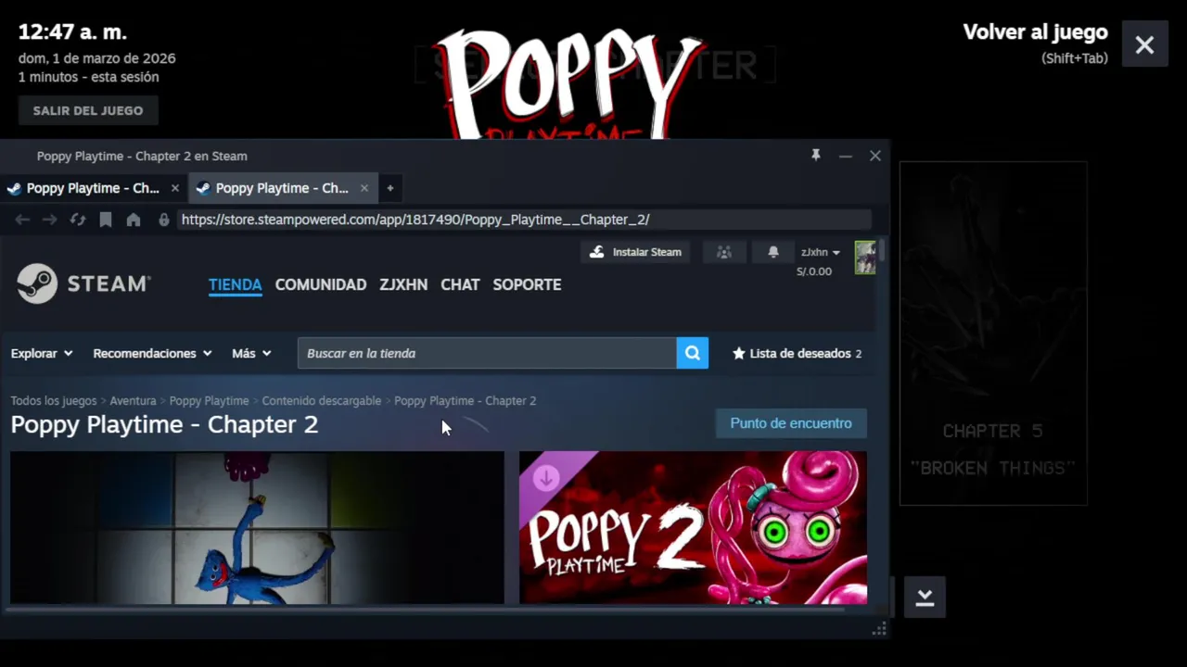This screenshot has height=667, width=1187.
Task: Pin the Steam overlay browser window
Action: 816,156
